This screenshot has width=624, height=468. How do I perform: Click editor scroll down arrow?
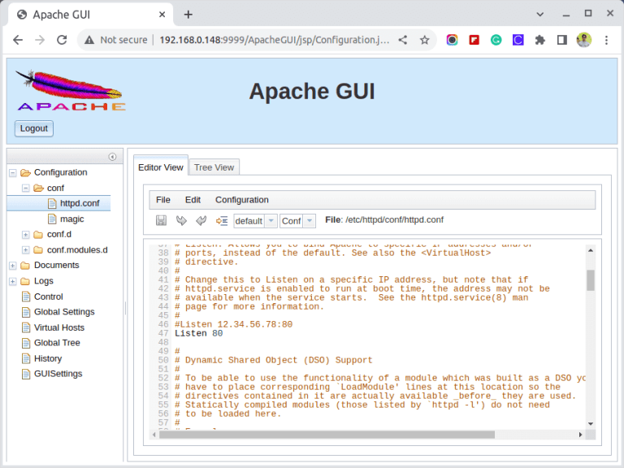tap(591, 424)
